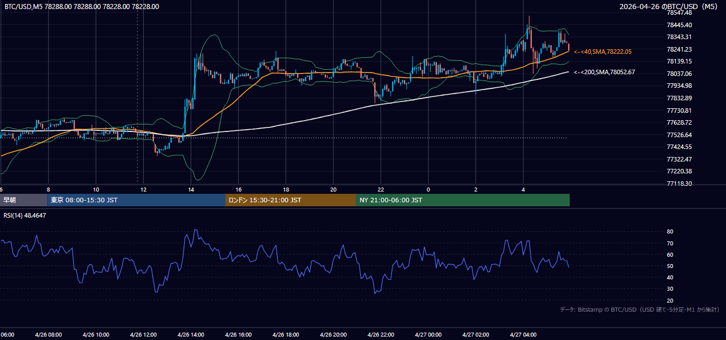Click the Bitstamp data source note

[x=640, y=309]
